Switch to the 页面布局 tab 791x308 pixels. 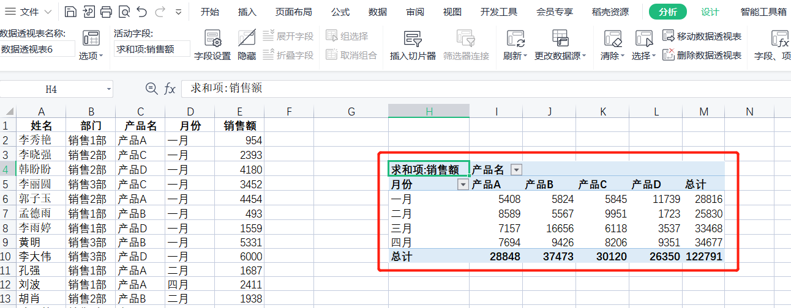294,12
